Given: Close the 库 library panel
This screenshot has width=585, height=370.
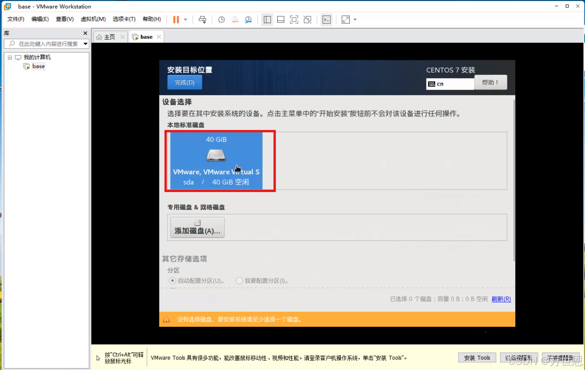Looking at the screenshot, I should (85, 33).
